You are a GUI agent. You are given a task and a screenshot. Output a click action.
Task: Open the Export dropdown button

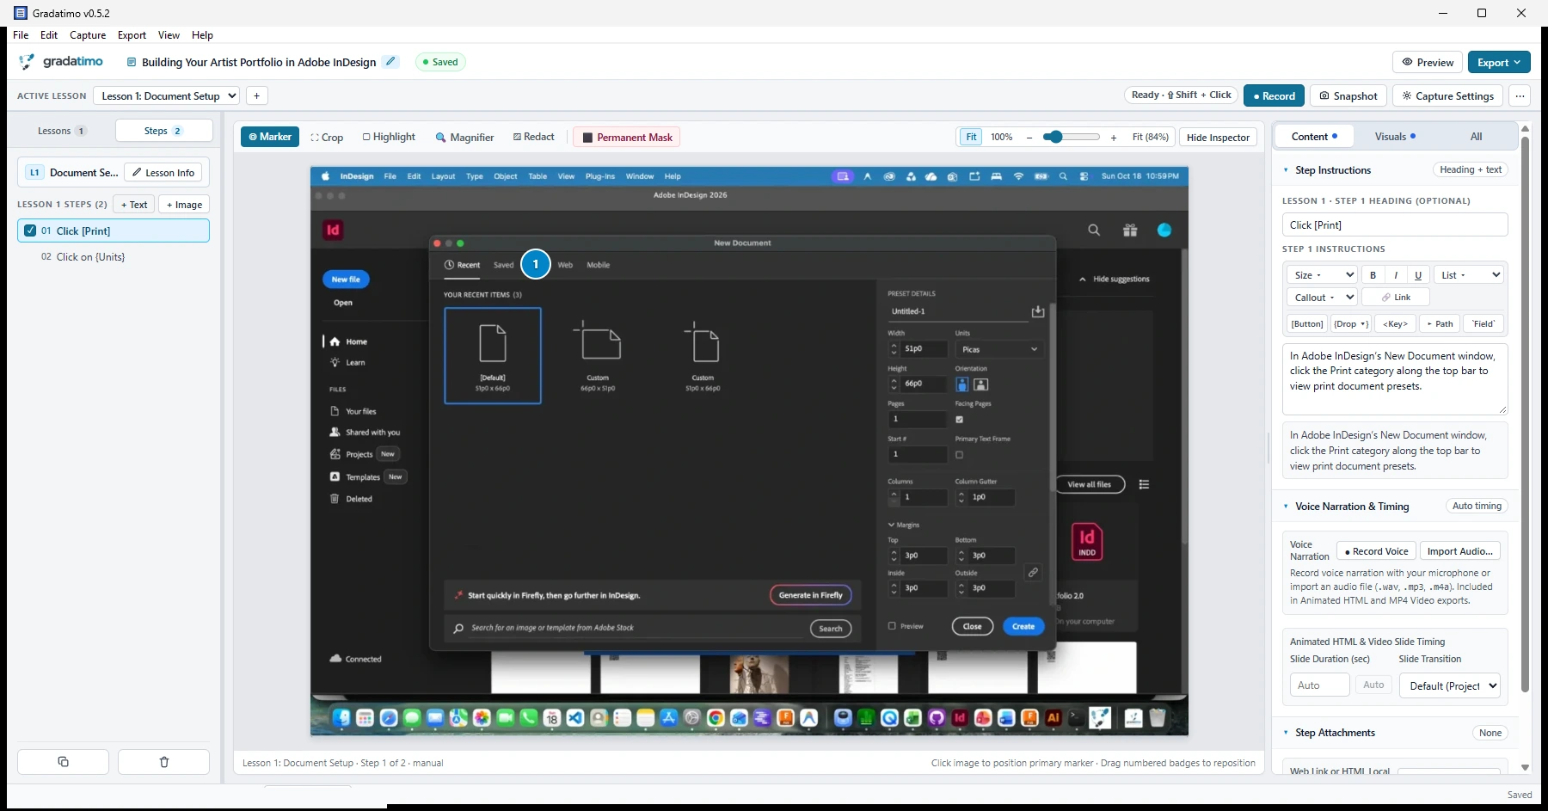tap(1499, 62)
